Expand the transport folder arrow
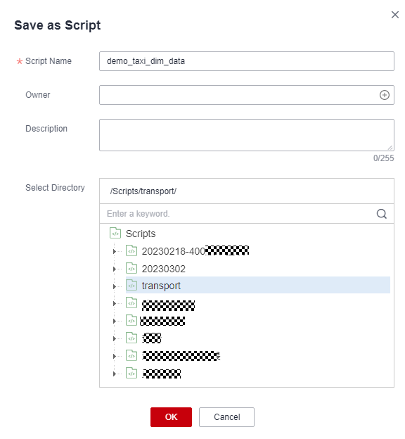This screenshot has height=439, width=405. point(114,286)
